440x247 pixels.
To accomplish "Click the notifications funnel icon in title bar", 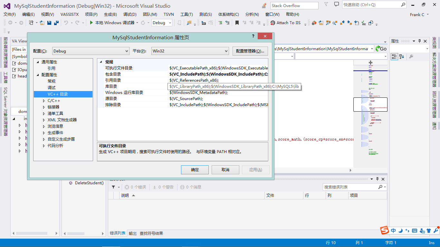I will tap(326, 5).
